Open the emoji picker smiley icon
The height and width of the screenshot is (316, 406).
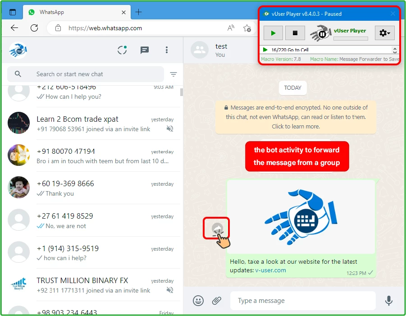[198, 301]
